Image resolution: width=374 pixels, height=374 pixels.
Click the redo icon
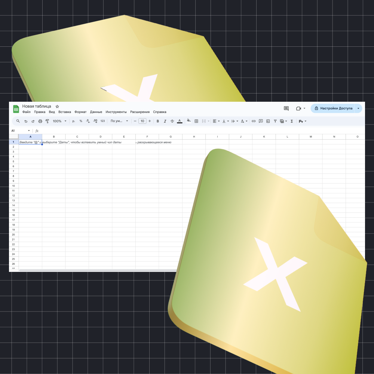33,121
